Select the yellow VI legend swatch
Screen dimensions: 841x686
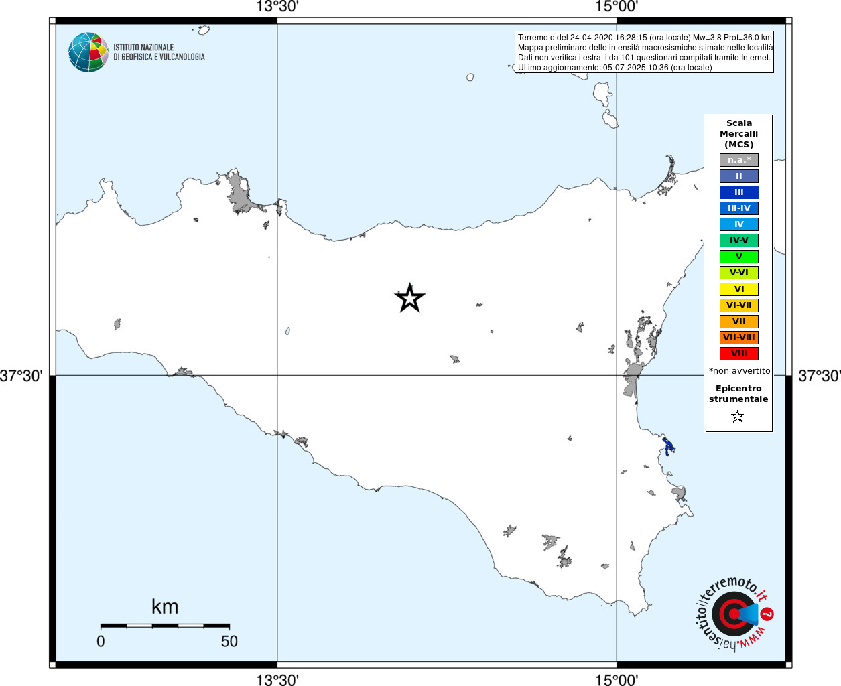(739, 289)
